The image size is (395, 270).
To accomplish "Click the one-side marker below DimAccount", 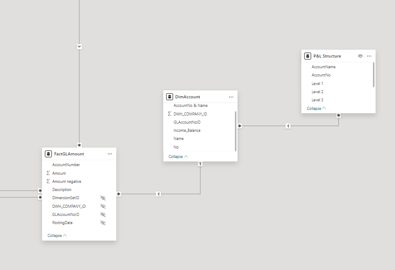I will pyautogui.click(x=200, y=164).
